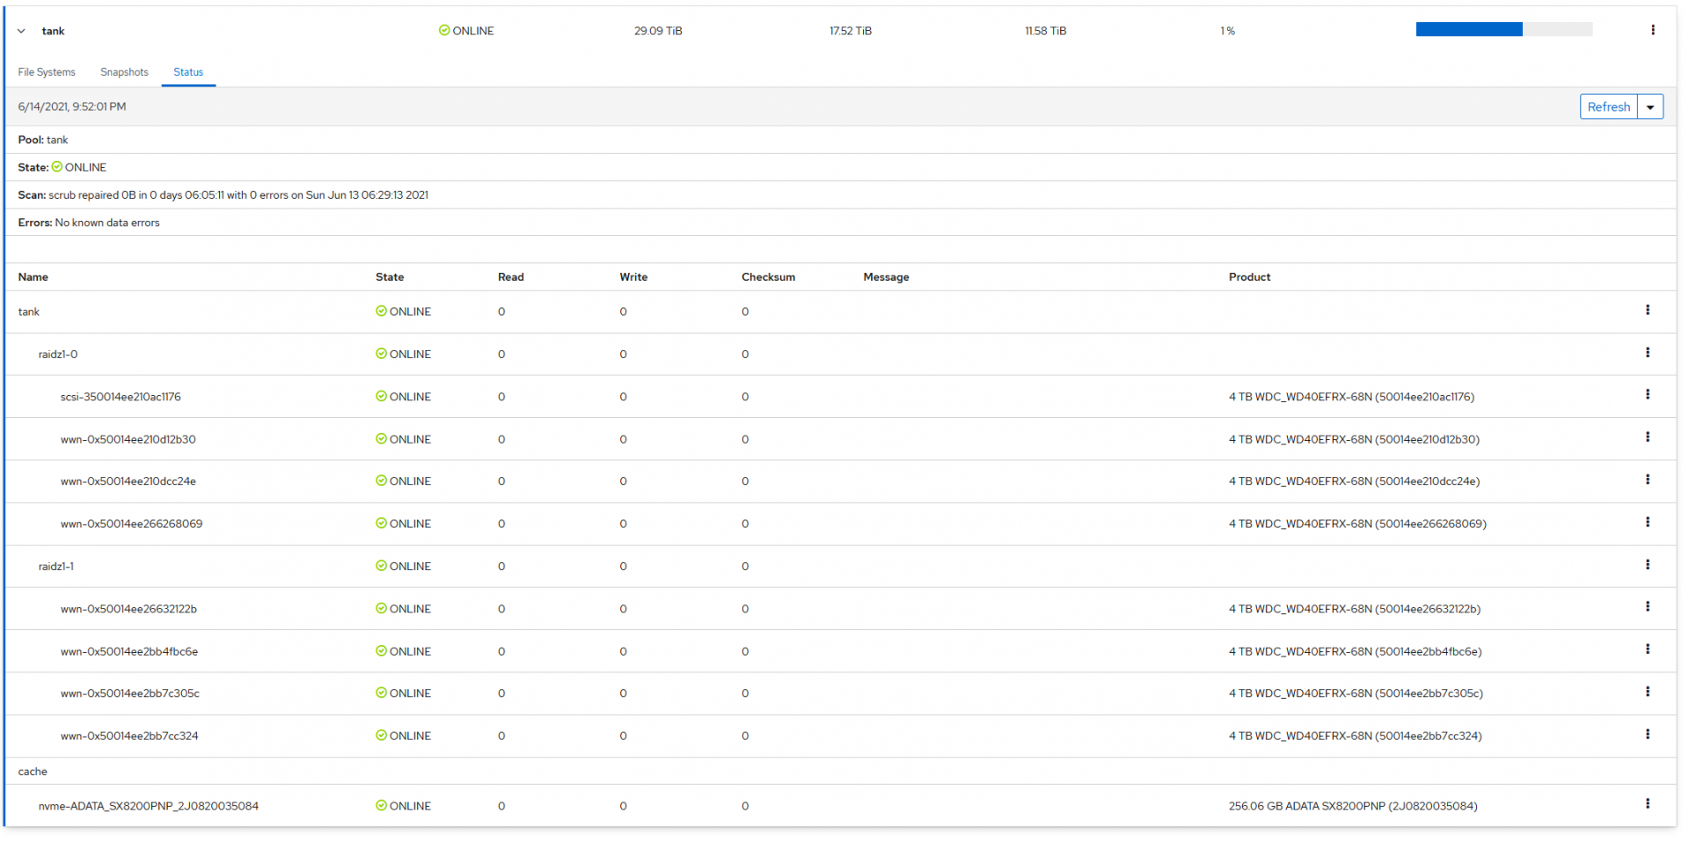Click the Refresh button
Viewport: 1689px width, 843px height.
pos(1608,107)
